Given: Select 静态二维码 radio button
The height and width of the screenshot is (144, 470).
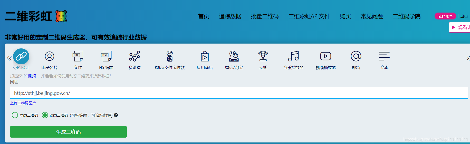Looking at the screenshot, I should point(15,115).
